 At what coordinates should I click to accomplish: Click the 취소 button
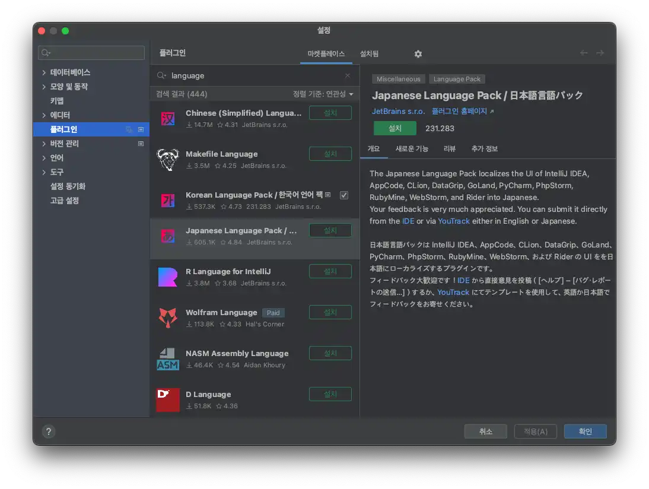point(485,431)
